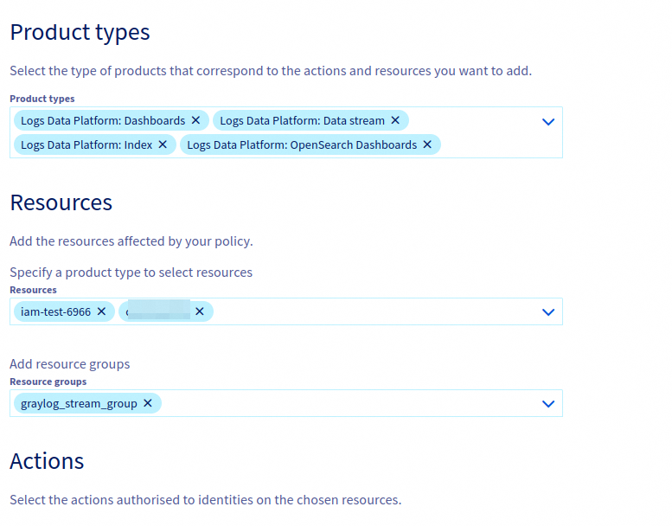Click the large Resources section heading
The width and height of the screenshot is (672, 526).
pyautogui.click(x=61, y=202)
